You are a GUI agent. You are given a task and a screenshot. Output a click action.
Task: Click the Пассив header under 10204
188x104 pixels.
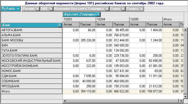[121, 24]
